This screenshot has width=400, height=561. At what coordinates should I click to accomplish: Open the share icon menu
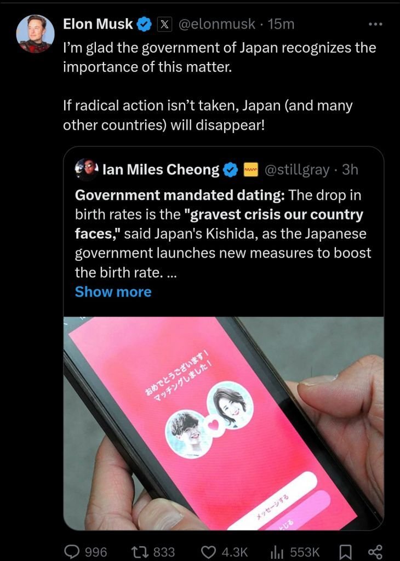[375, 552]
